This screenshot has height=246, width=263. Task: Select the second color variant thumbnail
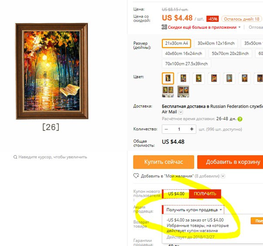point(183,79)
